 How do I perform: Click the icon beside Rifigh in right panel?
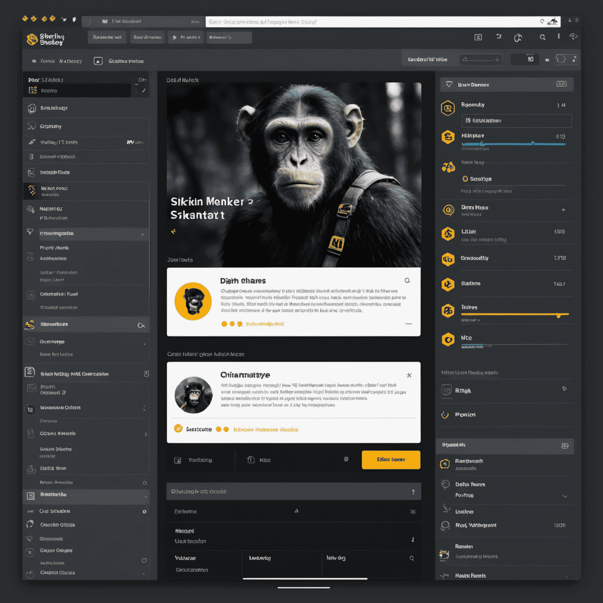click(x=446, y=390)
